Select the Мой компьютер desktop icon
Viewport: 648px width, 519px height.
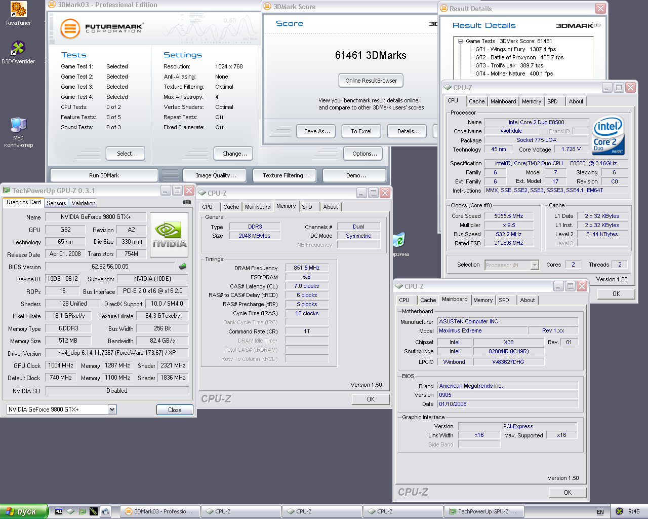(18, 132)
